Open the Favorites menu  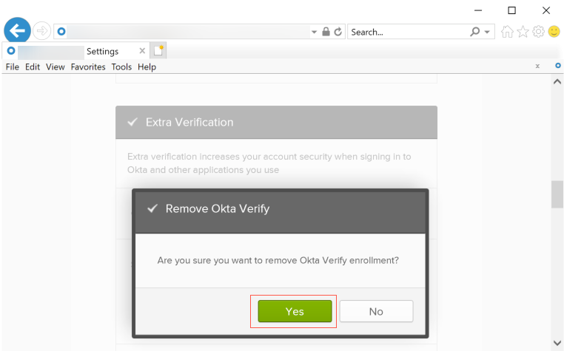[88, 67]
